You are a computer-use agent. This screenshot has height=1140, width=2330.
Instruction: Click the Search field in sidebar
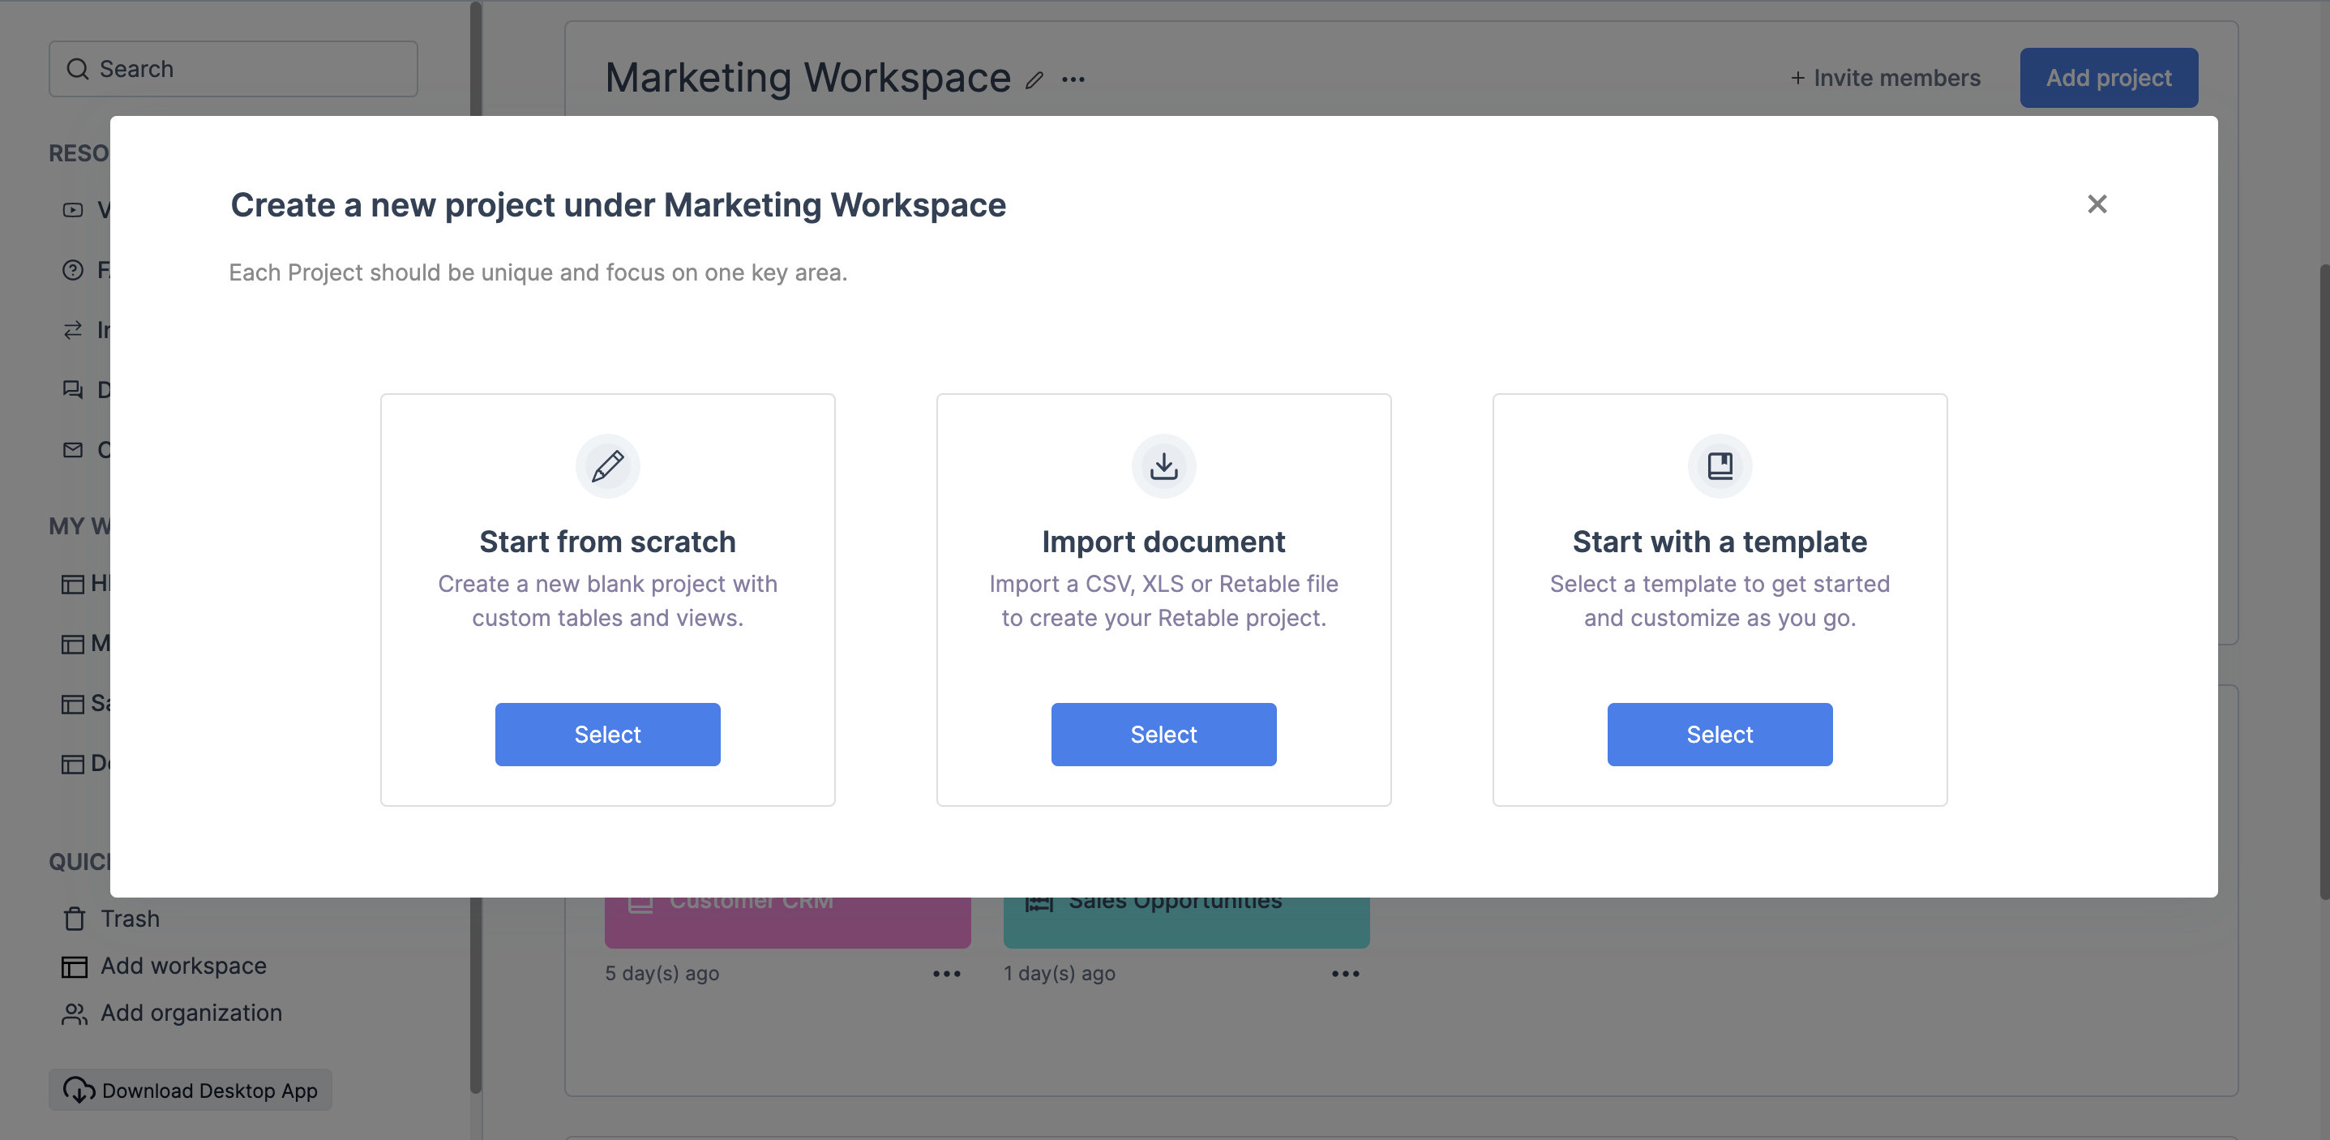[233, 69]
